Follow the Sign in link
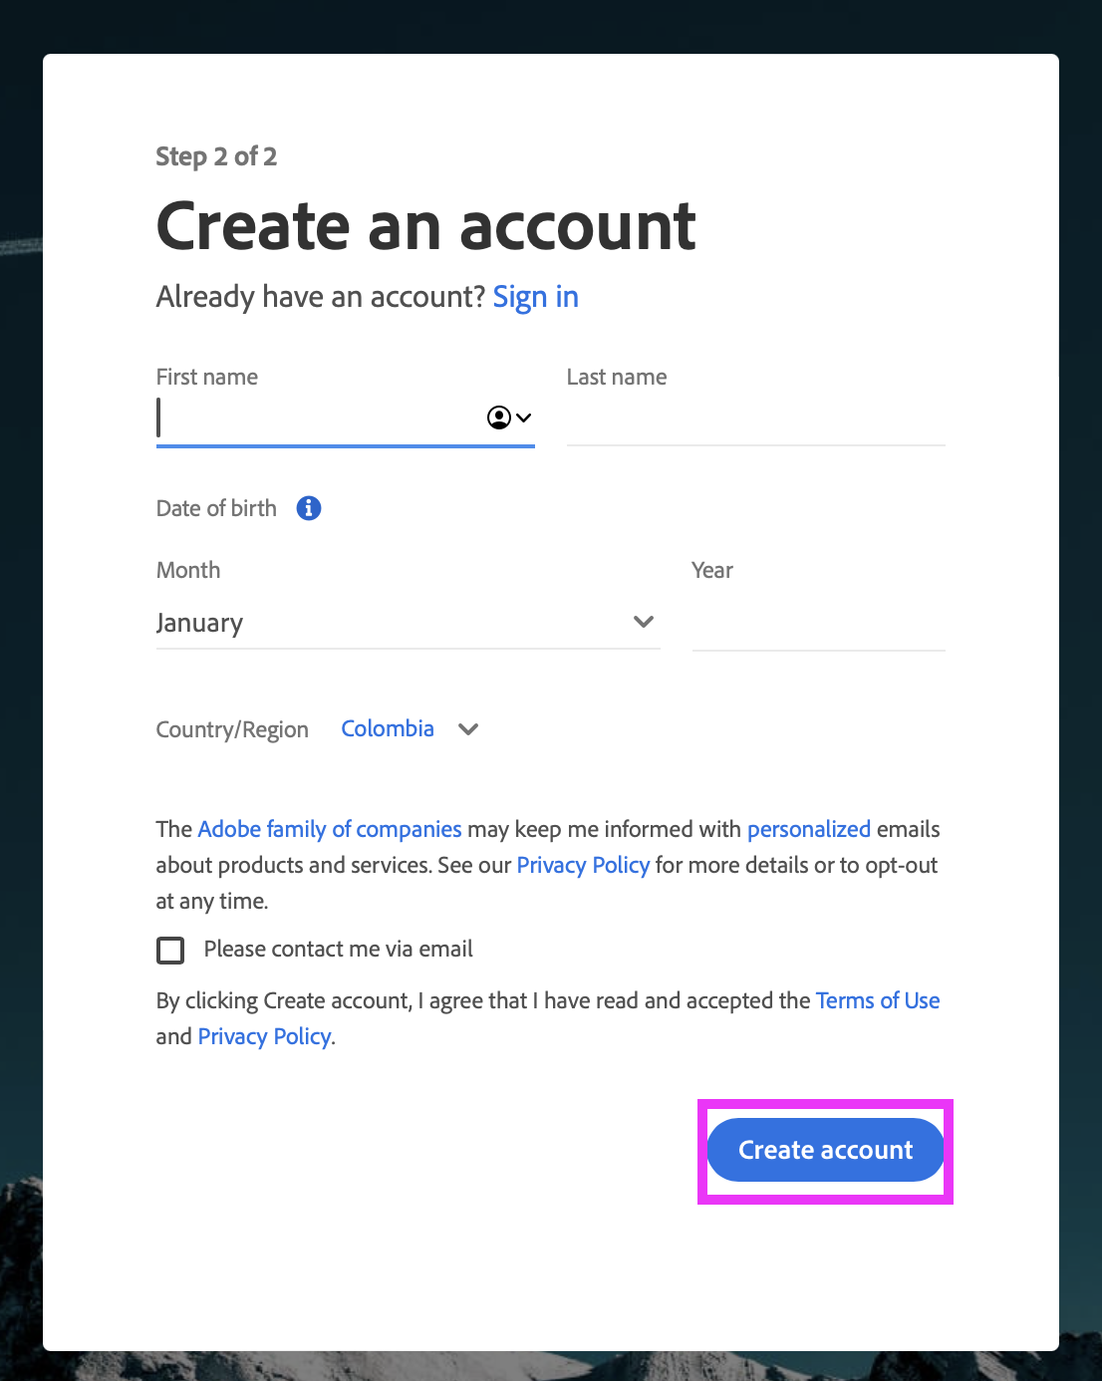The width and height of the screenshot is (1102, 1381). 535,297
